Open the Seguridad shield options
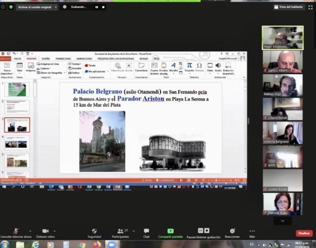Viewport: 316px width, 248px height. click(94, 231)
